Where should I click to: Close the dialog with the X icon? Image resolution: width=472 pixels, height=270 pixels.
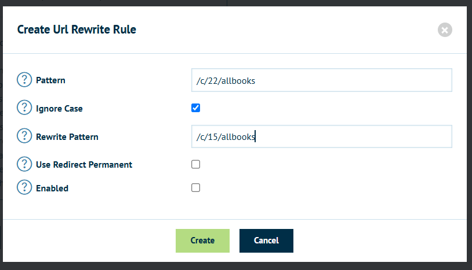(x=445, y=30)
